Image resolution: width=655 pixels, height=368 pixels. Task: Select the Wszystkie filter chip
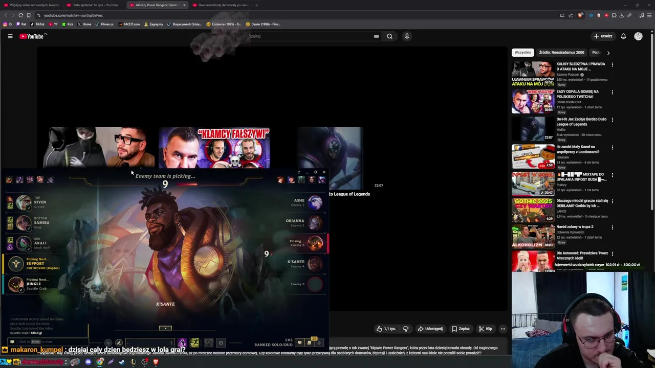click(522, 52)
